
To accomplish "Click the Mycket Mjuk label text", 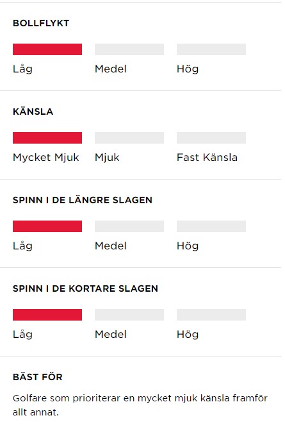I will pyautogui.click(x=45, y=158).
